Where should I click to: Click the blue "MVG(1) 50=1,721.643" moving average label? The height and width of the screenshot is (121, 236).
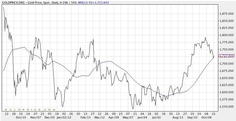pyautogui.click(x=93, y=3)
